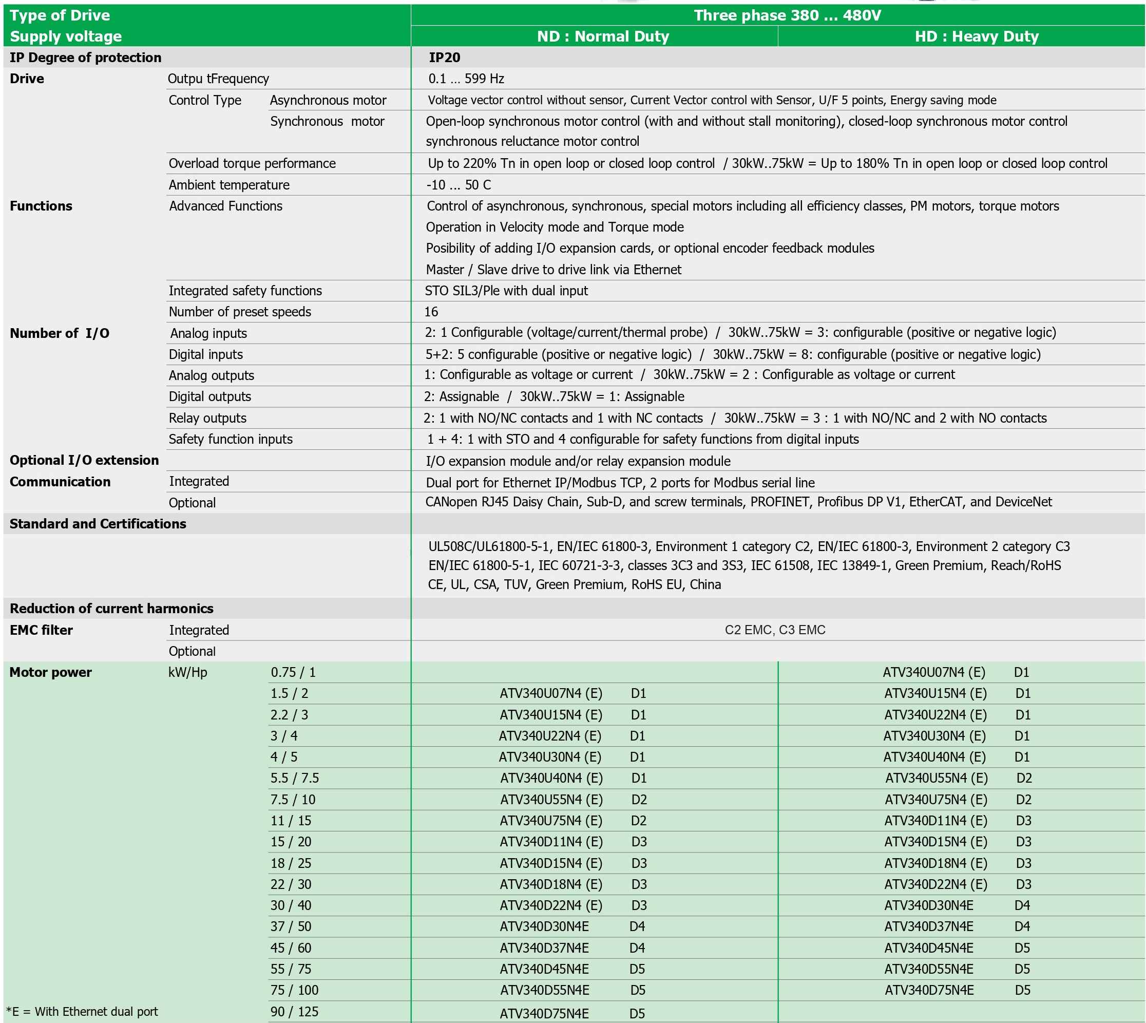Click the 'Asynchronous motor' label
The image size is (1146, 1023).
click(328, 100)
